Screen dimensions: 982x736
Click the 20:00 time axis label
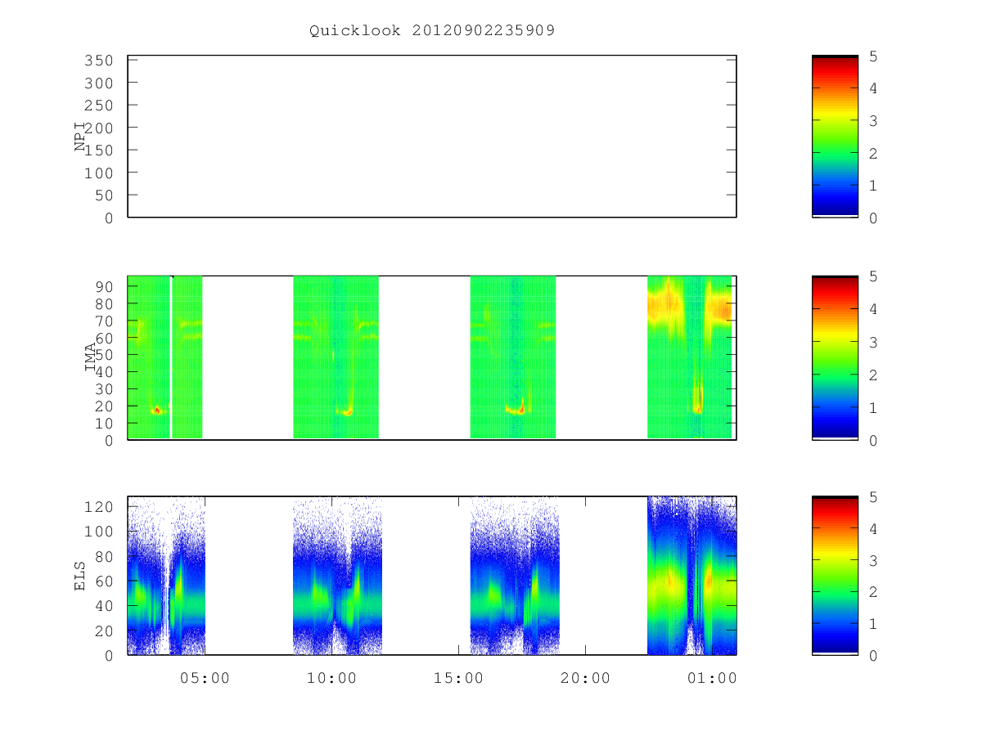[585, 678]
